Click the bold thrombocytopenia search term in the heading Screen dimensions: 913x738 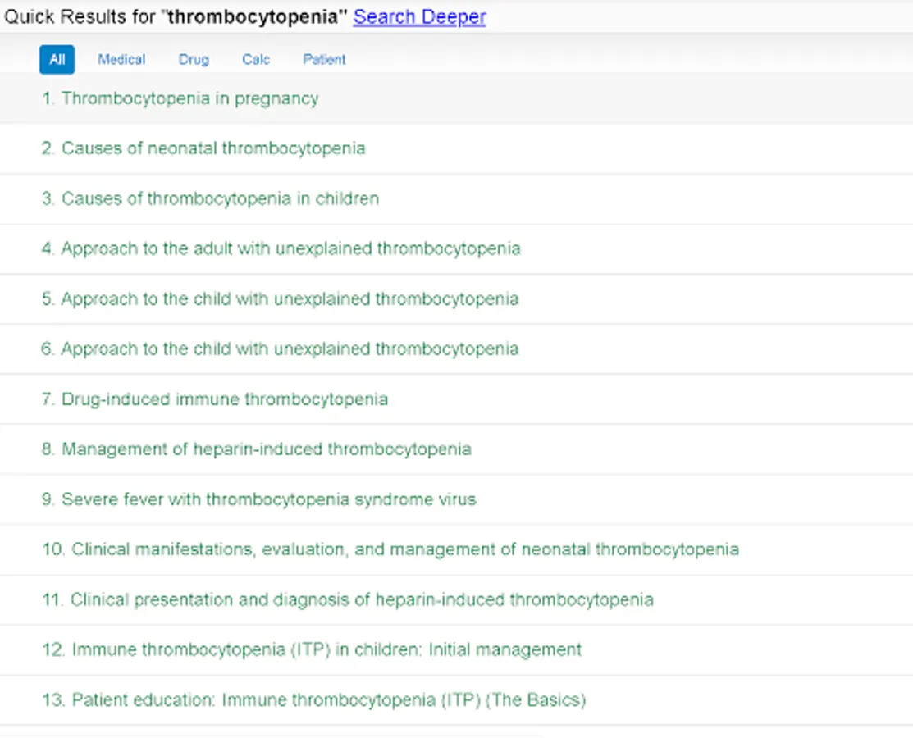click(253, 16)
